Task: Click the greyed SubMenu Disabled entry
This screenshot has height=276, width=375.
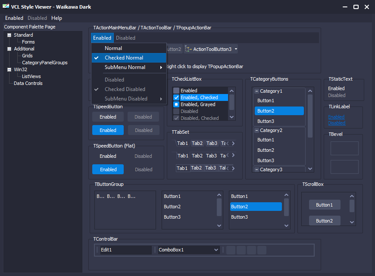Action: coord(129,99)
